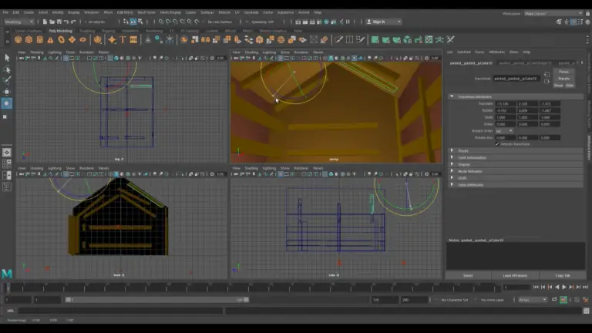Click the Maya logo home icon

7,273
